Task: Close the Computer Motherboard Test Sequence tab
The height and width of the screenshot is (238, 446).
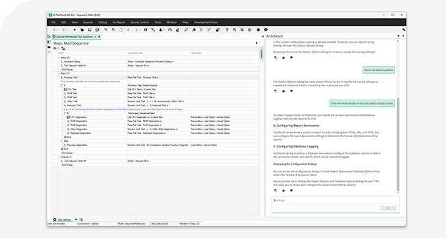Action: pyautogui.click(x=100, y=37)
